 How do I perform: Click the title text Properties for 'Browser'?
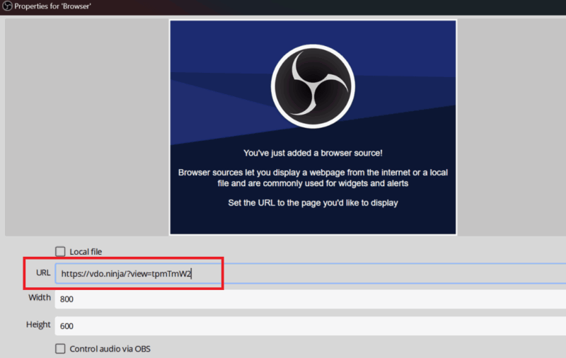point(52,6)
